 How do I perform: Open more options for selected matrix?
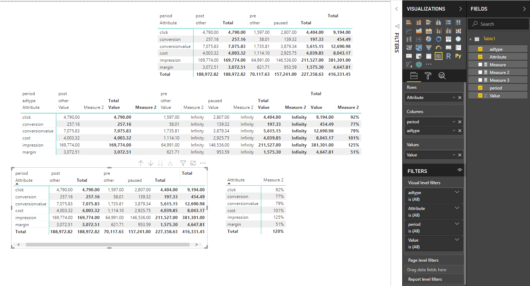coord(203,163)
